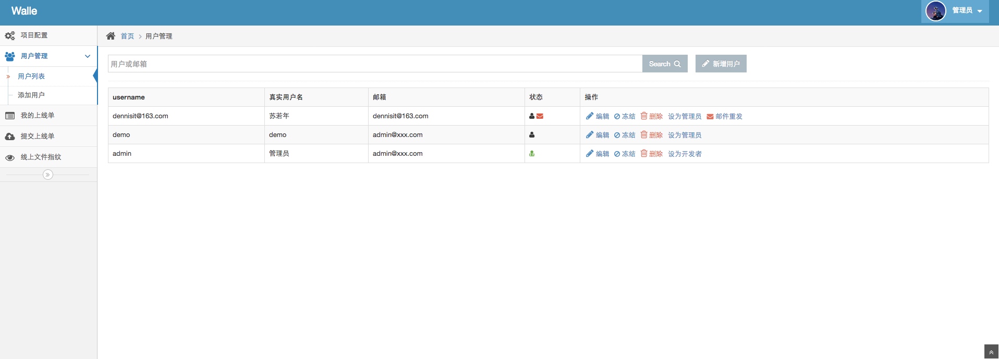Click user status icon in dennisit row

pyautogui.click(x=532, y=116)
